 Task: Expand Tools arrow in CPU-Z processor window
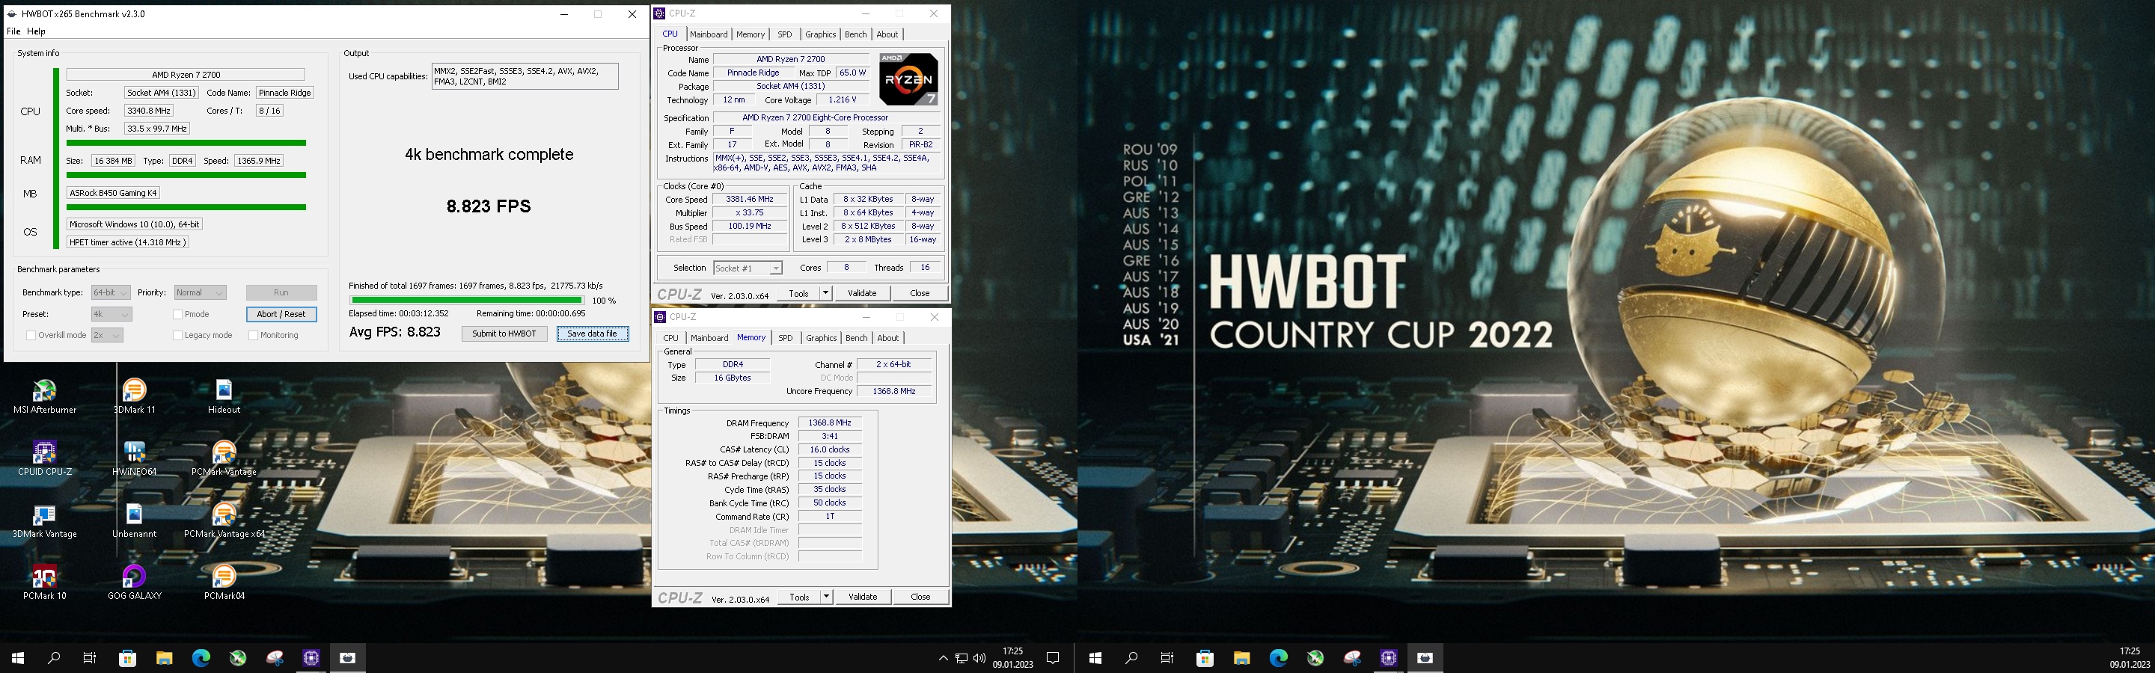(x=825, y=293)
